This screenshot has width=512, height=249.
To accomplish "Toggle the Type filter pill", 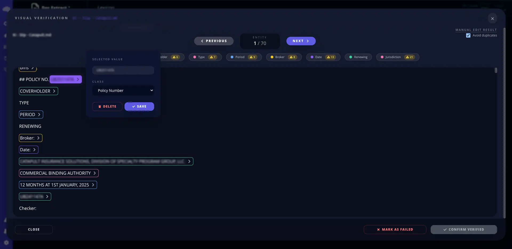I will (x=205, y=57).
